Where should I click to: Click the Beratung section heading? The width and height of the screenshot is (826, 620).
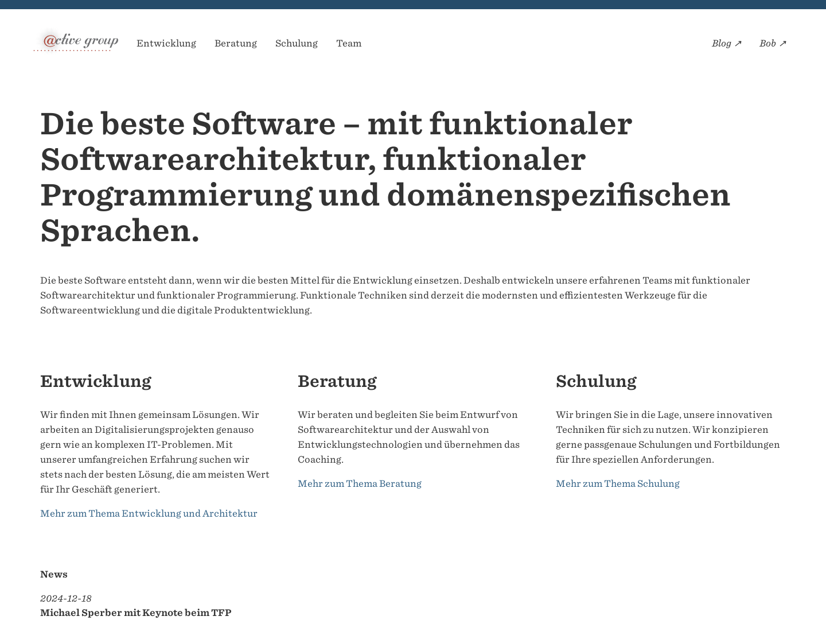(x=337, y=381)
